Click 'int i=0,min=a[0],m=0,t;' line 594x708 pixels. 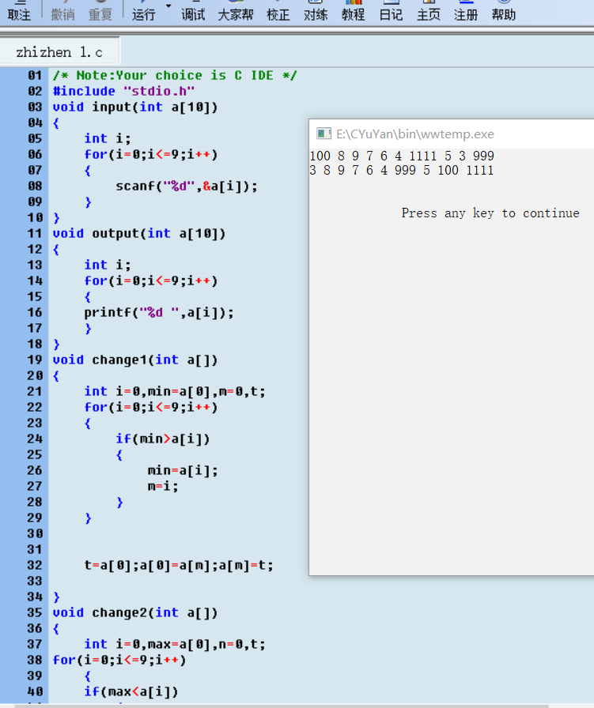pos(175,391)
